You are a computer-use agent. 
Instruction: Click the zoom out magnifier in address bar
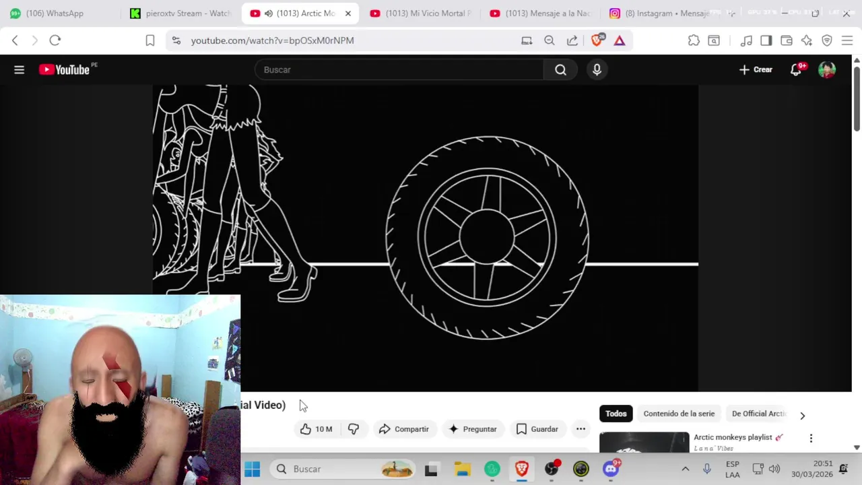[550, 40]
